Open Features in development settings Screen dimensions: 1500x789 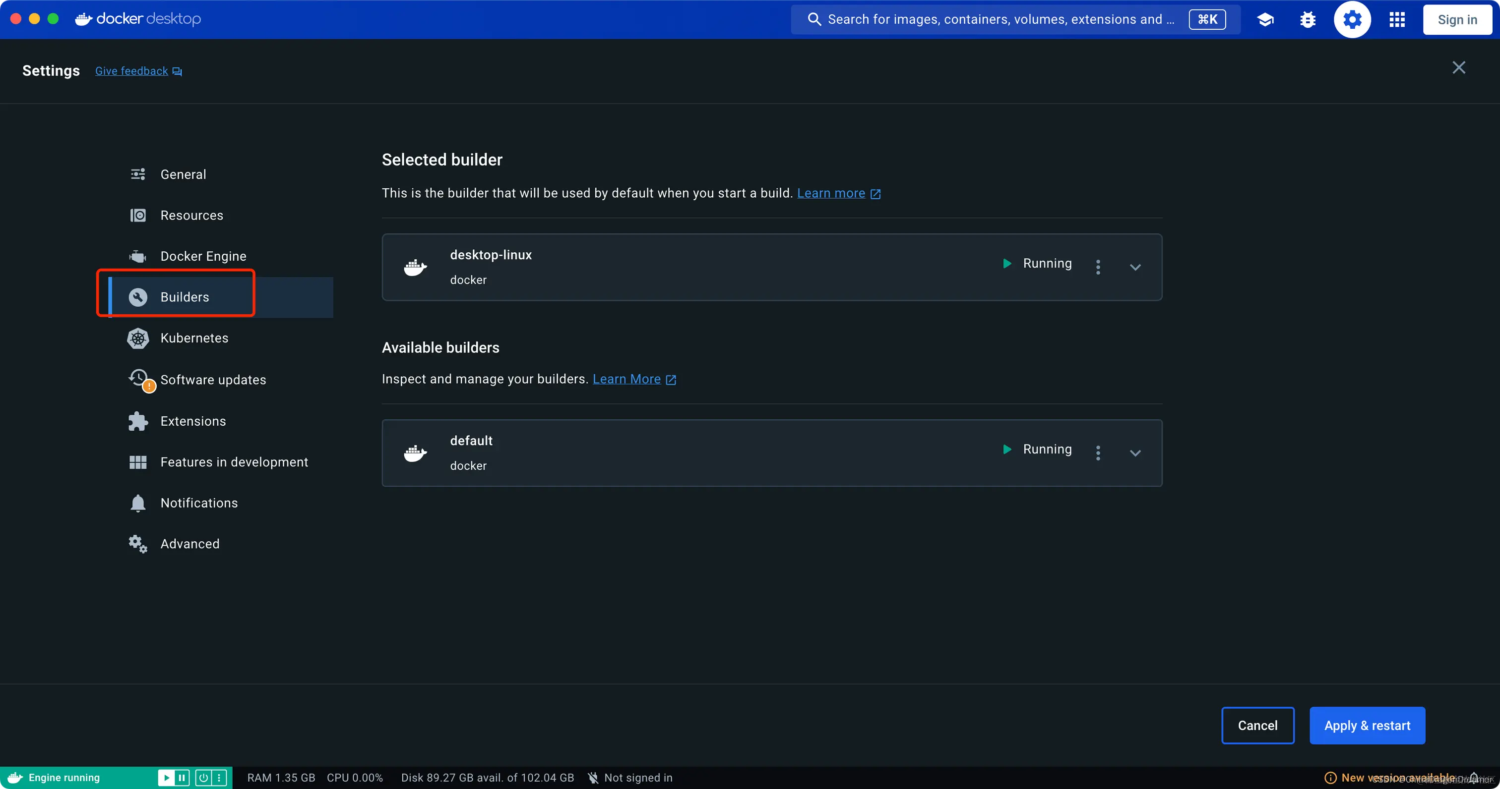click(234, 462)
